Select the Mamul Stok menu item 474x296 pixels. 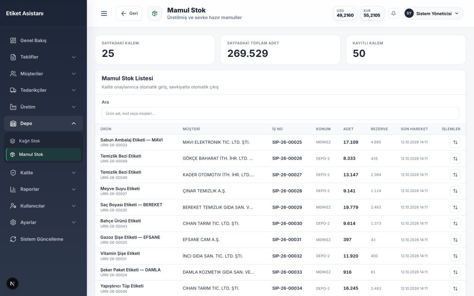click(x=44, y=154)
